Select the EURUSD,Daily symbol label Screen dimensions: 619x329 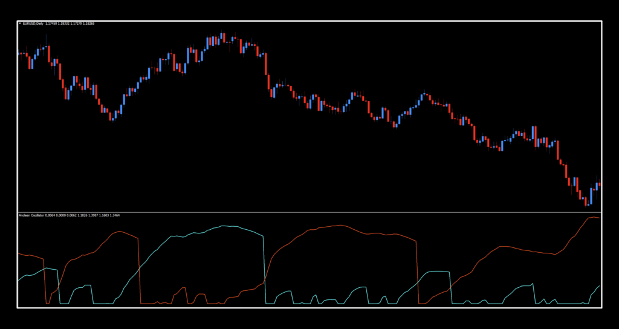[x=33, y=24]
